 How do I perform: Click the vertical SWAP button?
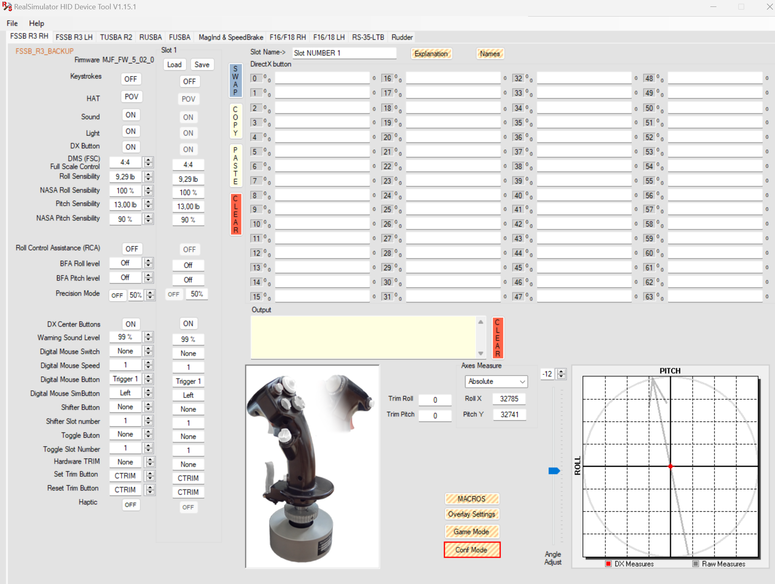(x=235, y=80)
